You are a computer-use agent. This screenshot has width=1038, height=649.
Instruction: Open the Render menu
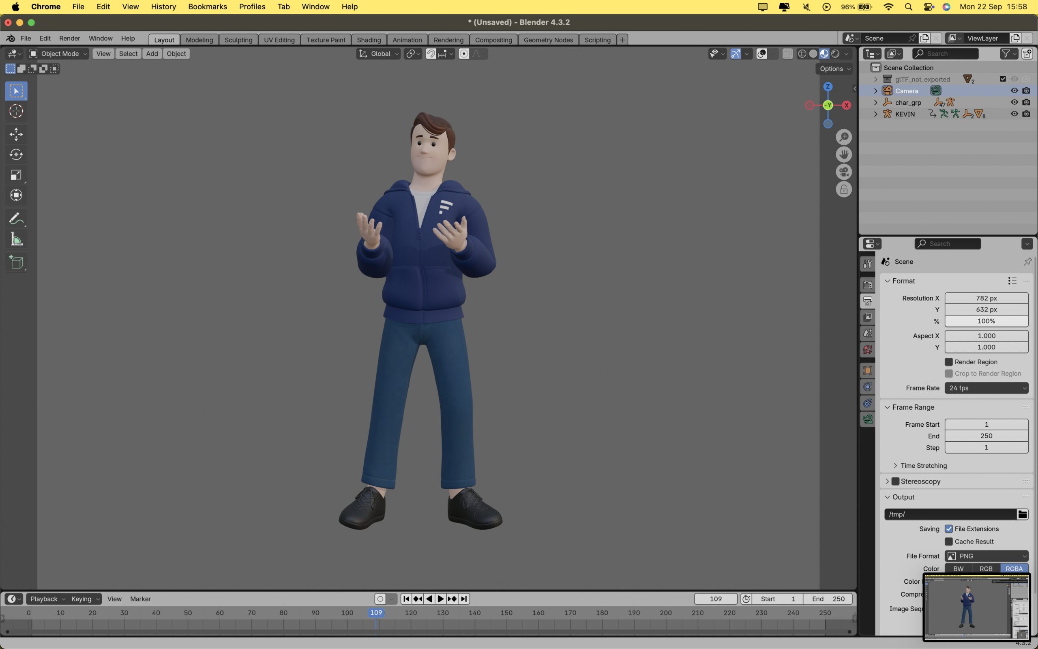69,38
